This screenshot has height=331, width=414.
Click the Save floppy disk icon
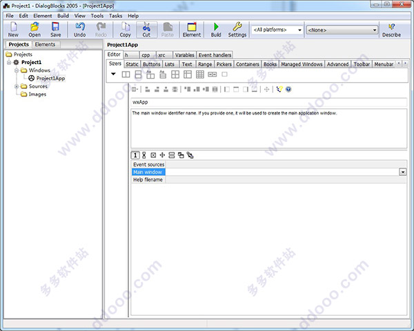55,27
